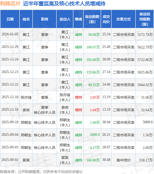Click the 变动后持股数(股) header
Screen dimensions: 154x174
pos(145,19)
